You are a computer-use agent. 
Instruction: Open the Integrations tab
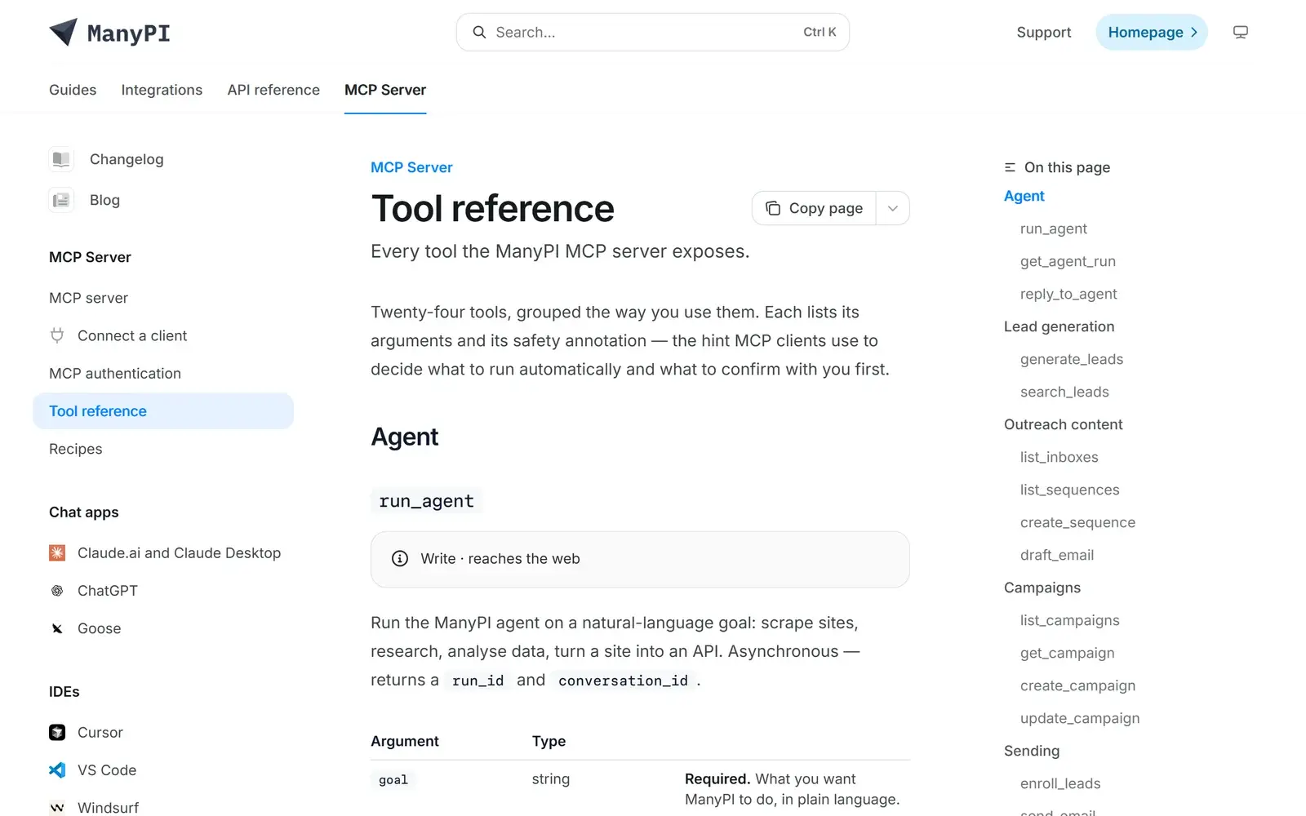[162, 90]
